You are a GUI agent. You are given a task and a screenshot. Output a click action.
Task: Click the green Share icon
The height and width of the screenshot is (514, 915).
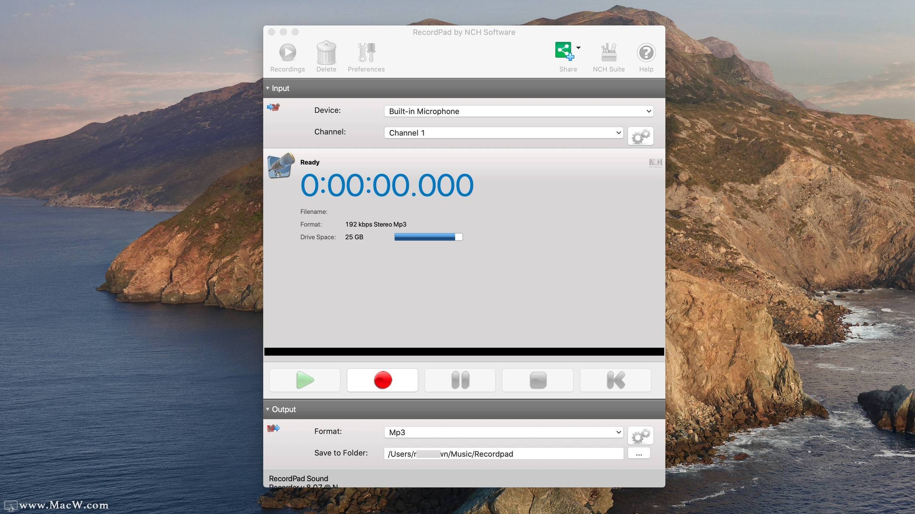[x=564, y=51]
